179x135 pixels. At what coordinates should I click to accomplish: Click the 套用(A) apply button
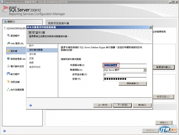click(150, 131)
